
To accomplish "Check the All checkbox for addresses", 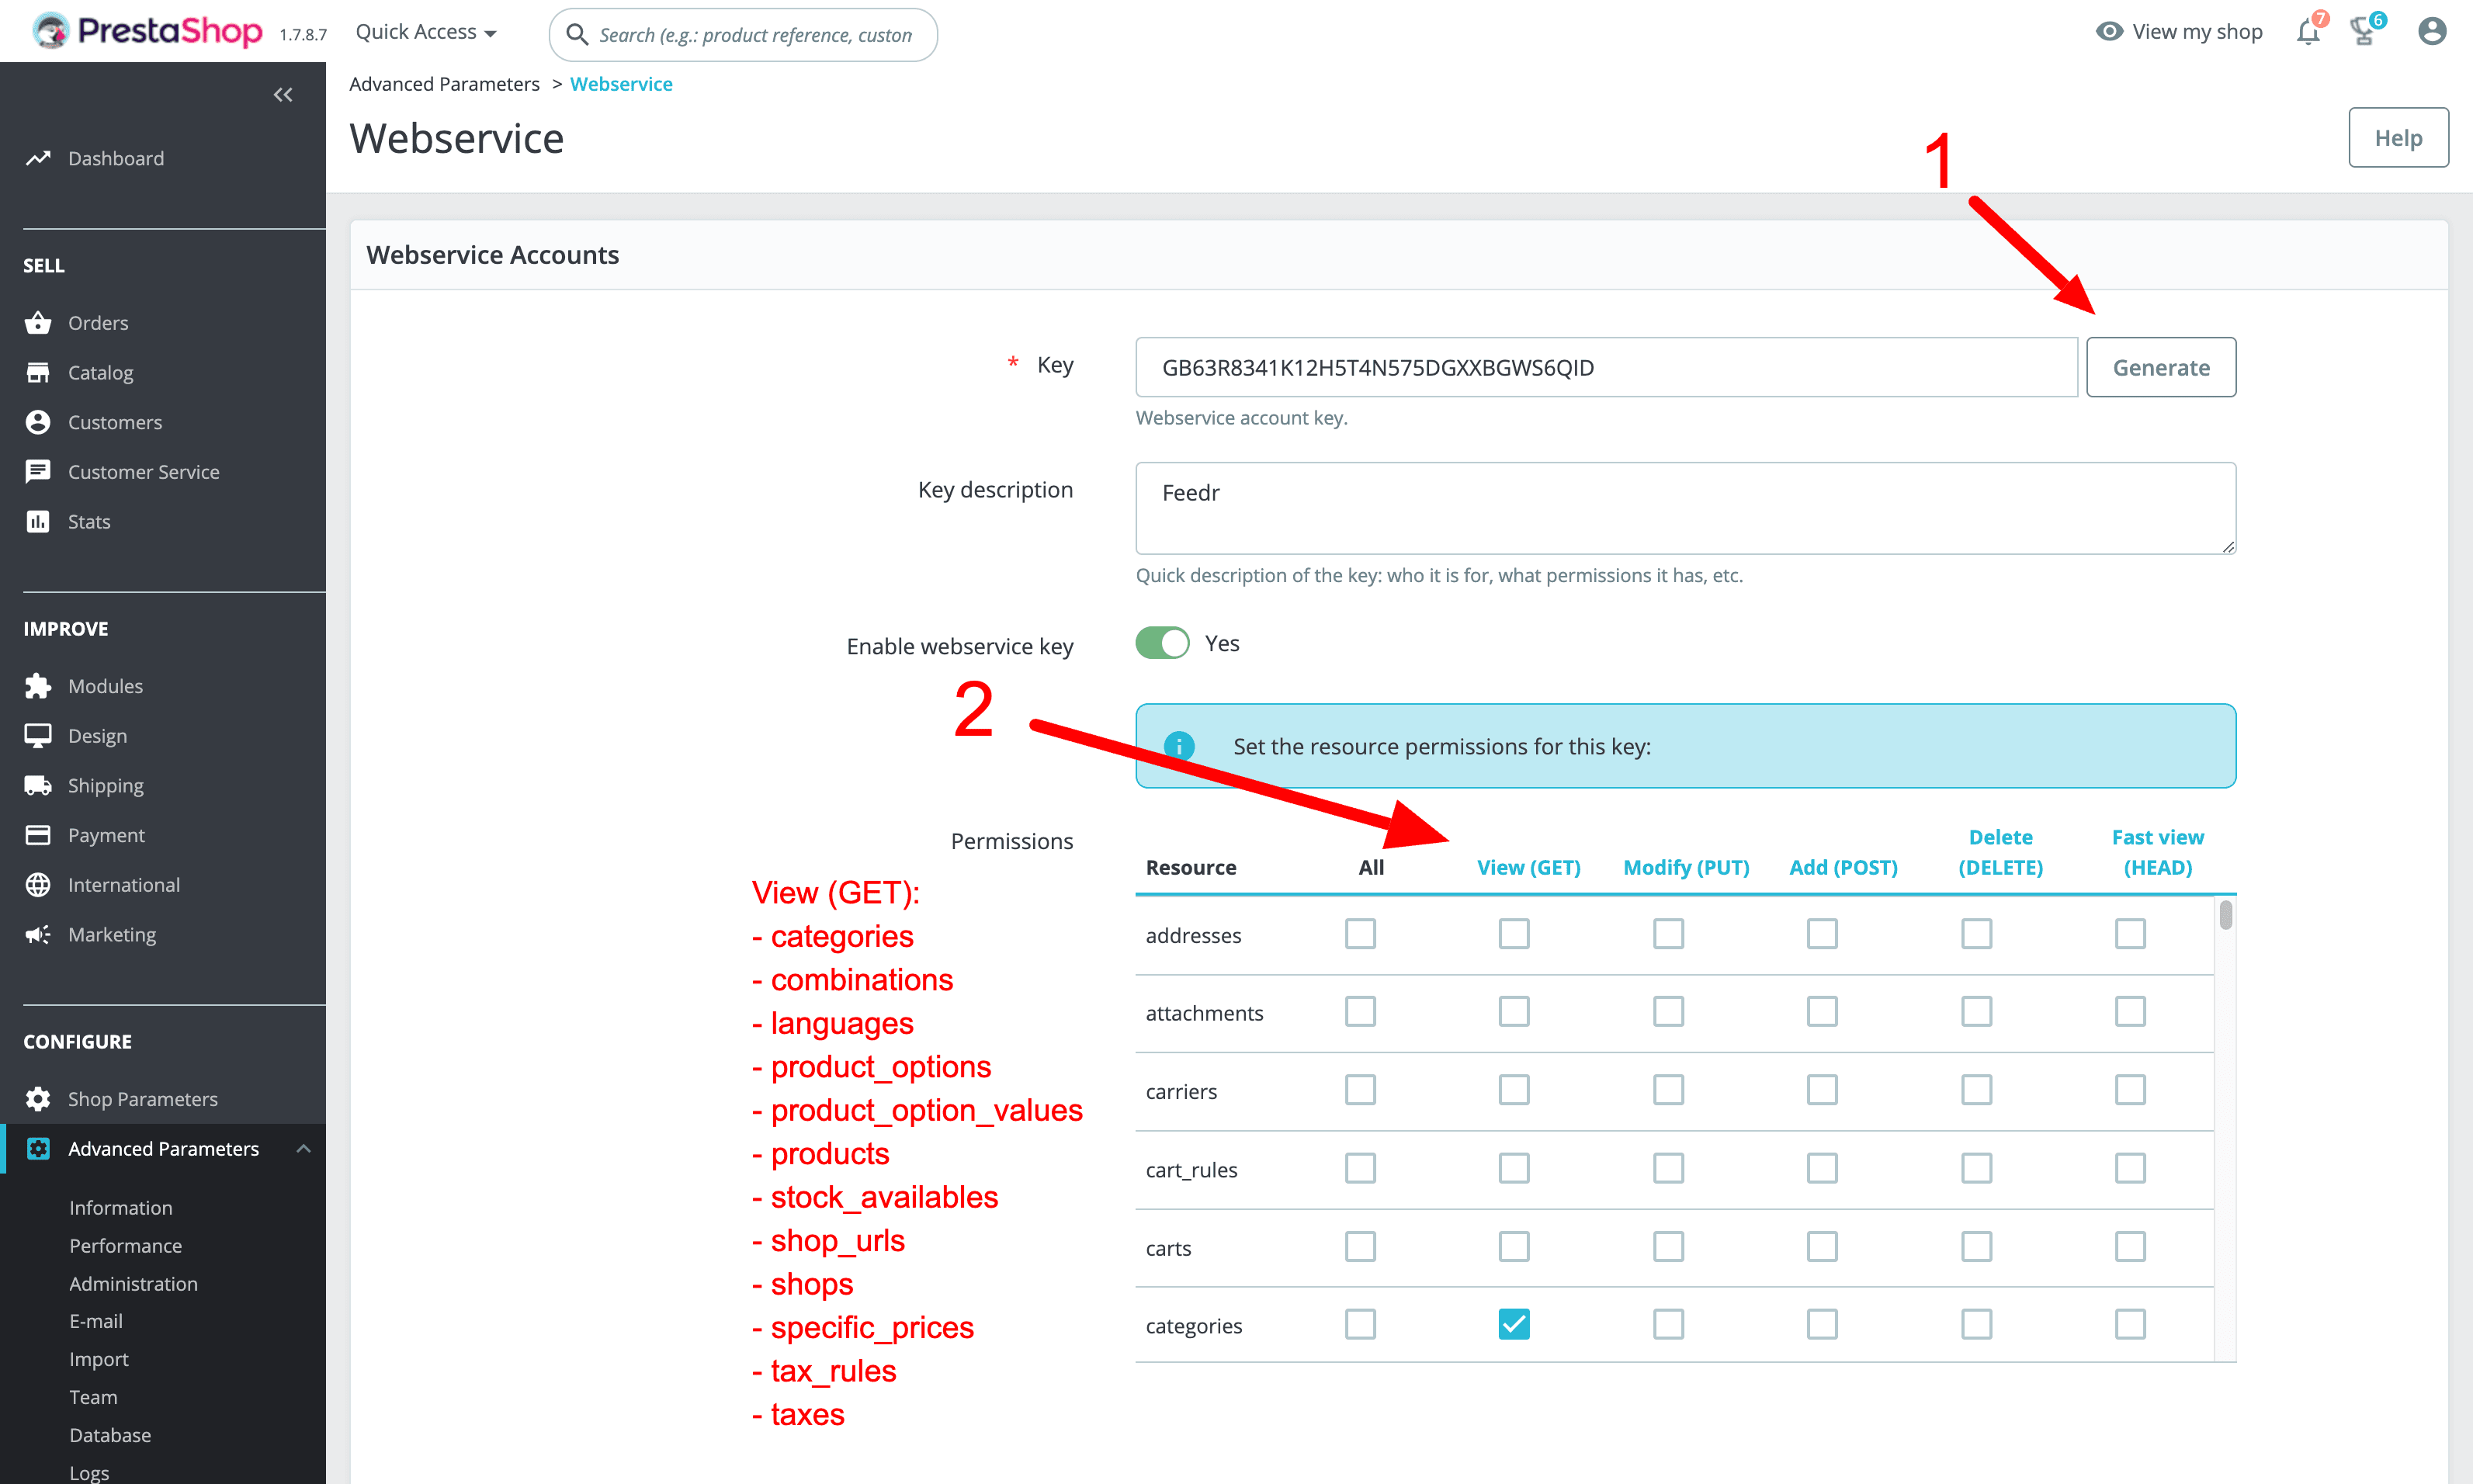I will (x=1360, y=934).
